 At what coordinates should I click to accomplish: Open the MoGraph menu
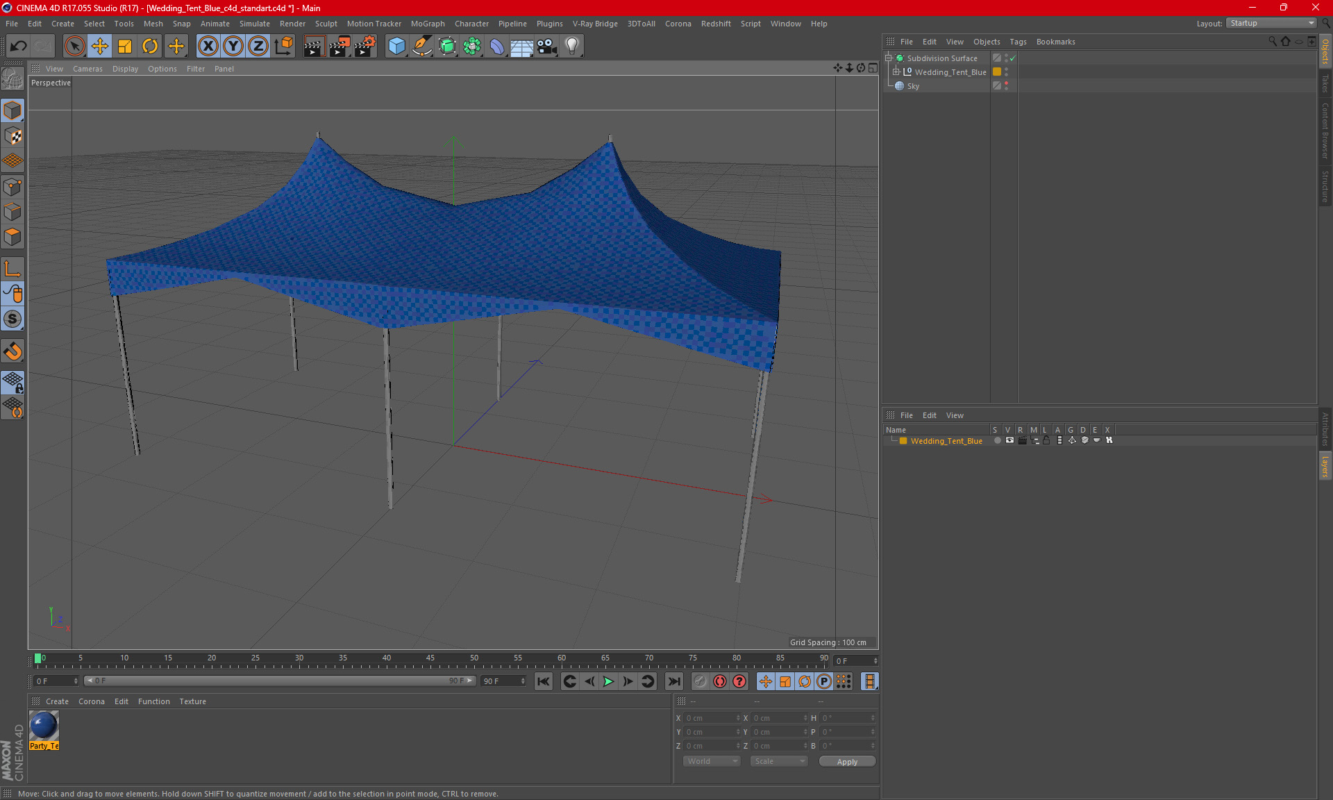(x=427, y=24)
